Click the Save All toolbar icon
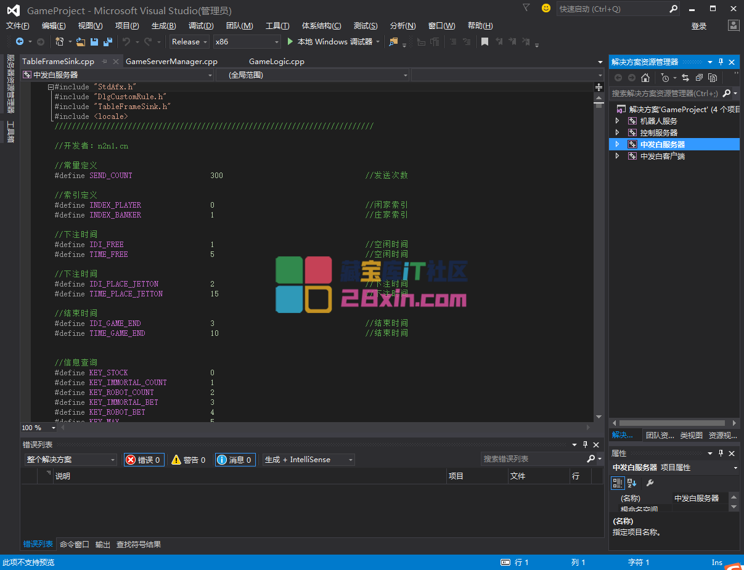The width and height of the screenshot is (744, 570). 107,42
